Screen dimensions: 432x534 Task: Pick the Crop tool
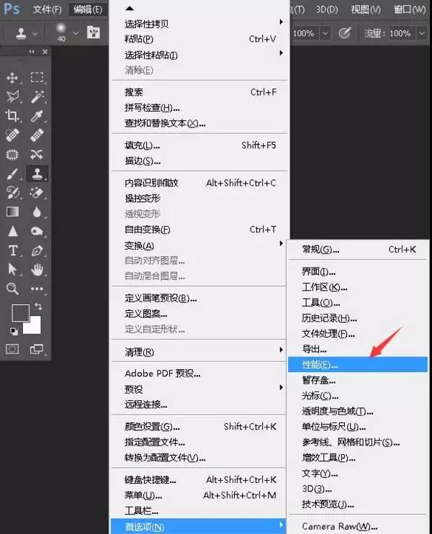pyautogui.click(x=12, y=116)
